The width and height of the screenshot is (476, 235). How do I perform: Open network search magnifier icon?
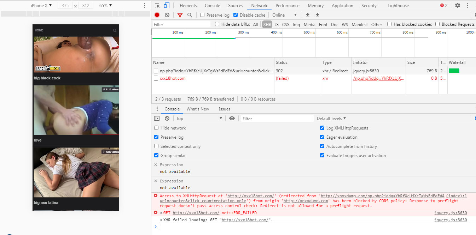click(190, 15)
